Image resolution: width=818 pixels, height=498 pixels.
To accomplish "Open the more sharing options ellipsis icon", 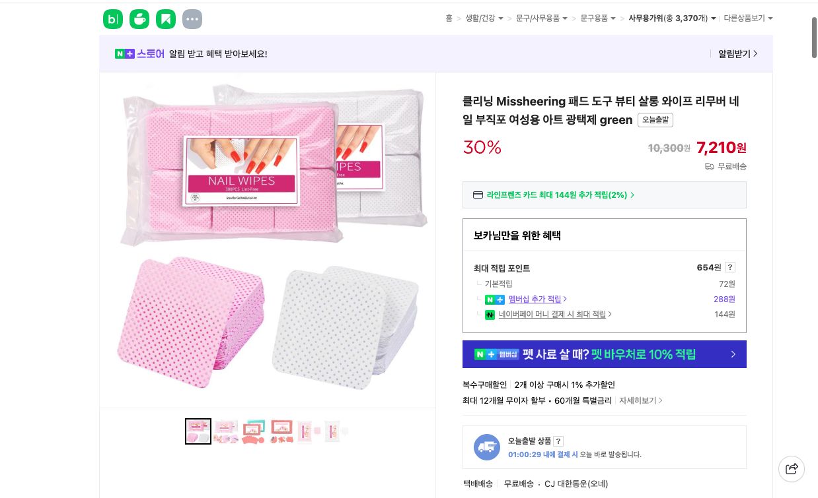I will pos(192,19).
